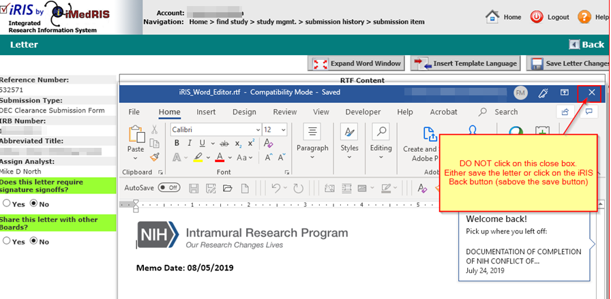Open the Calibri font name dropdown
This screenshot has width=611, height=299.
click(x=257, y=129)
